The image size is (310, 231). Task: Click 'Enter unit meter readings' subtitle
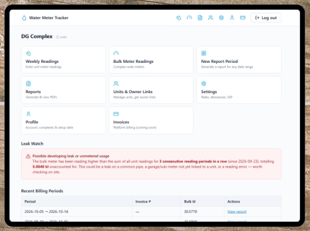44,67
